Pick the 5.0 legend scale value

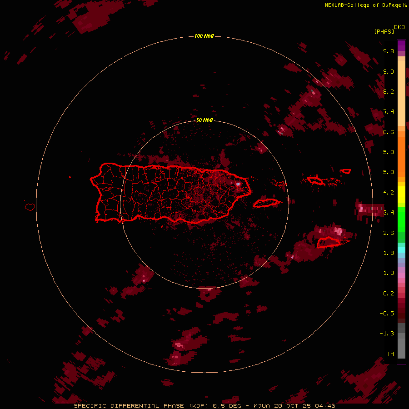point(389,172)
